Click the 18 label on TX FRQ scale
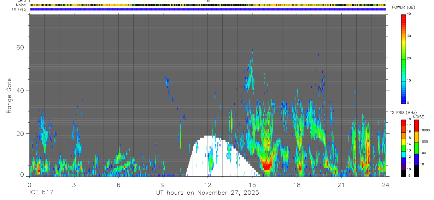Image resolution: width=434 pixels, height=200 pixels. pos(409,119)
